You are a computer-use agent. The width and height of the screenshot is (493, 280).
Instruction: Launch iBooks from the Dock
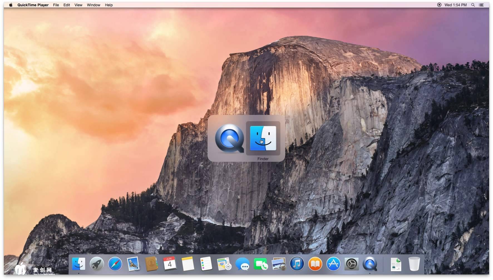pyautogui.click(x=315, y=264)
